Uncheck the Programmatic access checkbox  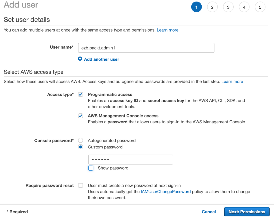81,94
